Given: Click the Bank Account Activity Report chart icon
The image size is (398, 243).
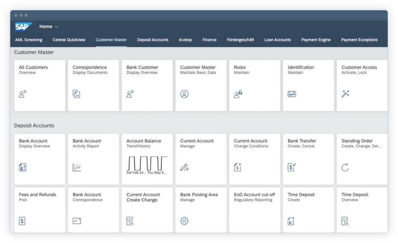Looking at the screenshot, I should pos(77,167).
